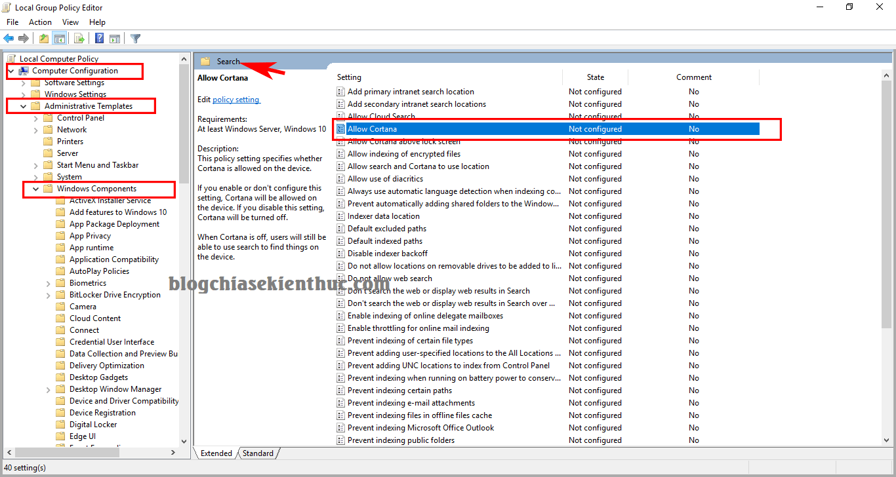Click the folder icon next to Digital Locker
This screenshot has width=896, height=477.
pyautogui.click(x=61, y=425)
